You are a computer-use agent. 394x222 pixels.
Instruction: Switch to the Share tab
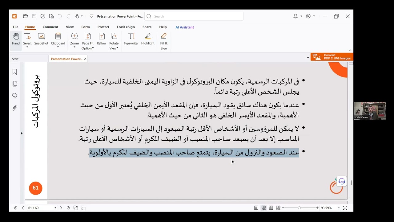(147, 27)
